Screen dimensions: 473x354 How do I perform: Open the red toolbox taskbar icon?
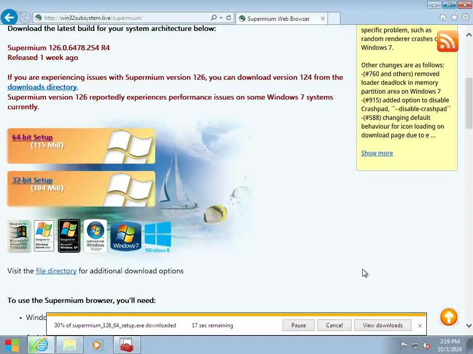127,345
